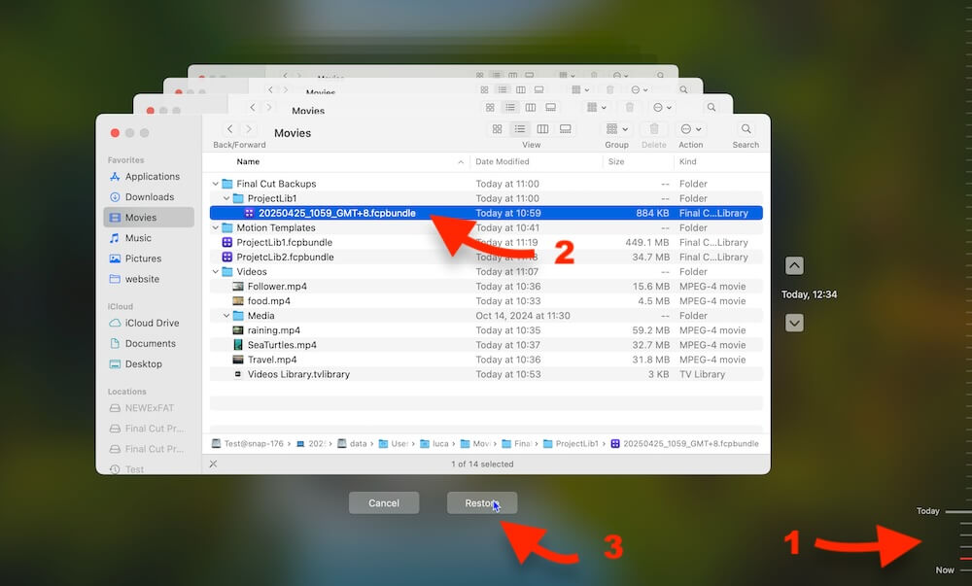
Task: Click the Cancel button
Action: (384, 502)
